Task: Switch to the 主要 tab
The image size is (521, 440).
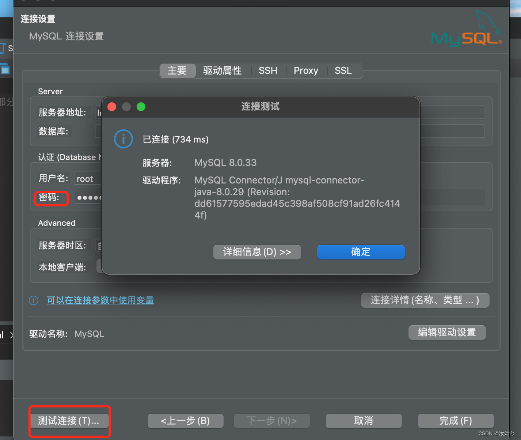Action: coord(178,71)
